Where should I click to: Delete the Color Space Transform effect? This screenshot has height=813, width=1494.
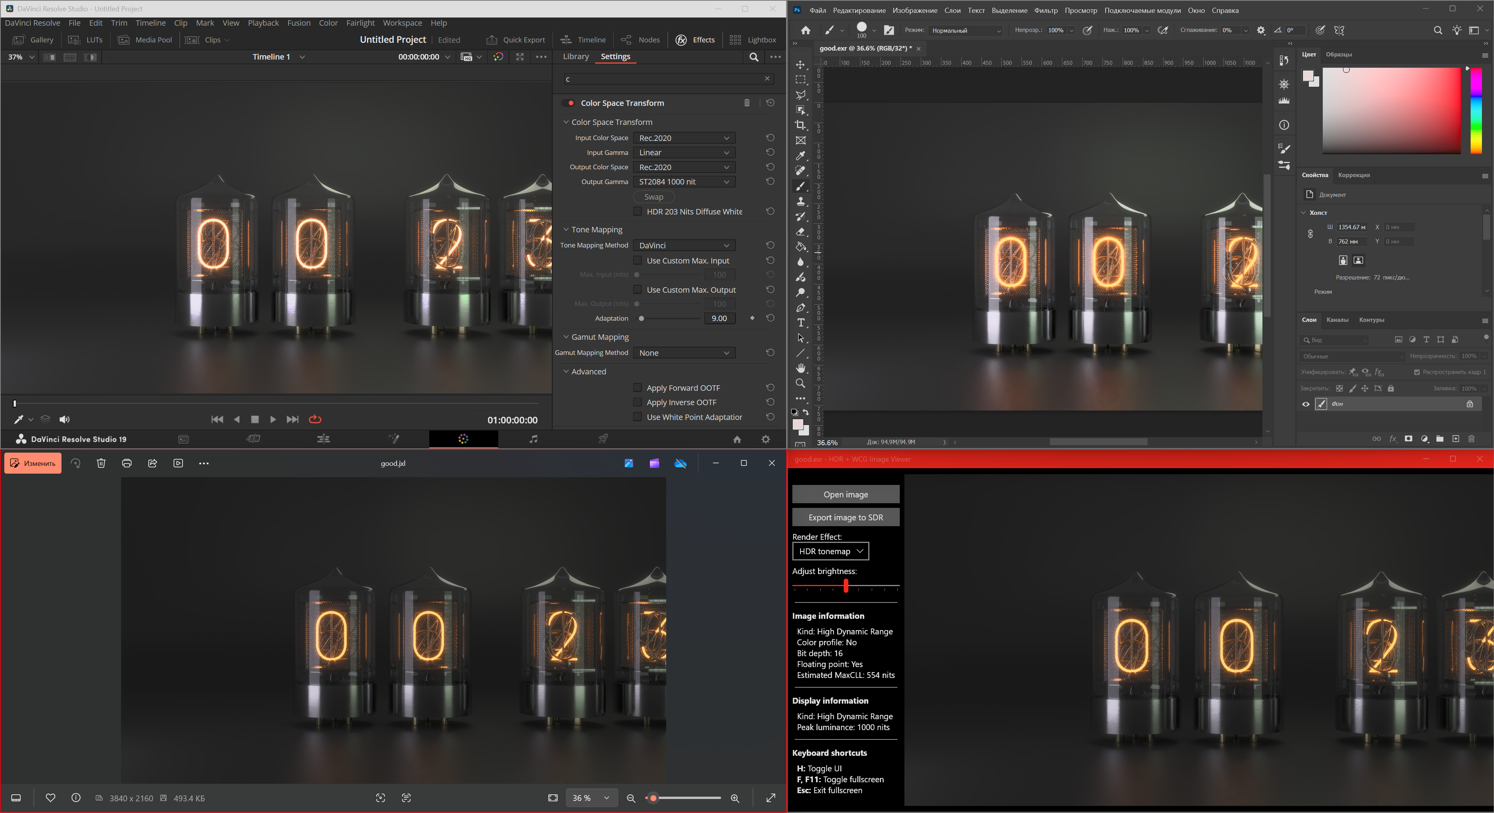[746, 103]
